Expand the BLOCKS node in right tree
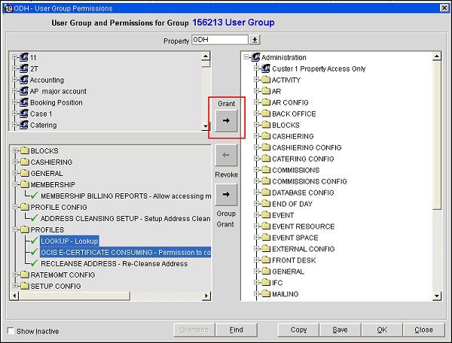 [256, 125]
